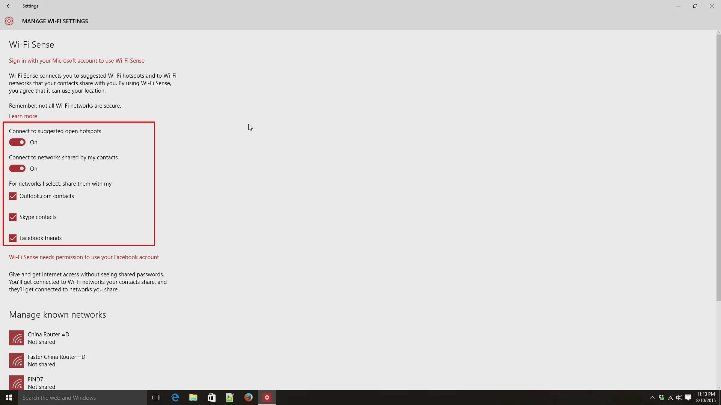721x405 pixels.
Task: Open the Wi-Fi network tray icon
Action: pos(671,397)
